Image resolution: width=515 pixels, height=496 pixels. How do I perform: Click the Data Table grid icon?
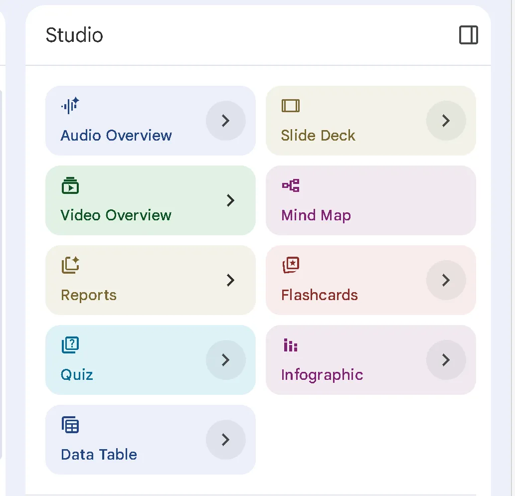coord(70,425)
